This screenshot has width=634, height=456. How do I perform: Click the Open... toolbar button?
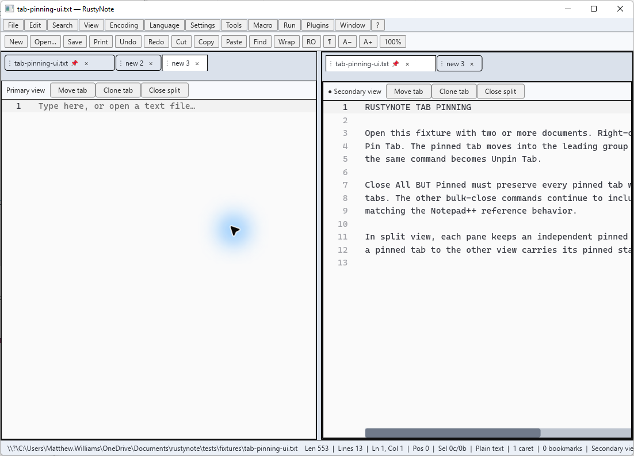click(x=45, y=41)
